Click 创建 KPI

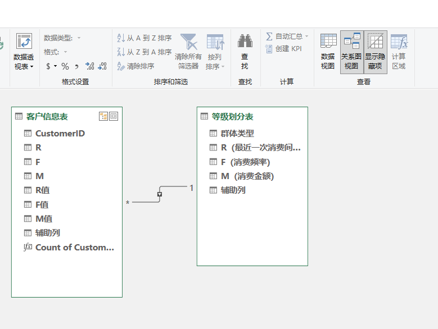[x=283, y=49]
